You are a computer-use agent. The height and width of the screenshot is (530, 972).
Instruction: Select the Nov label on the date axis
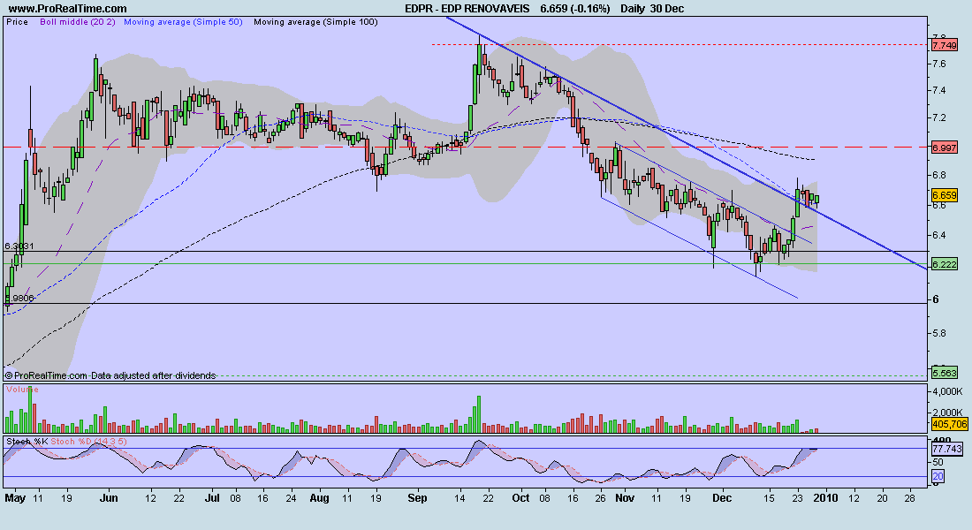[x=625, y=498]
